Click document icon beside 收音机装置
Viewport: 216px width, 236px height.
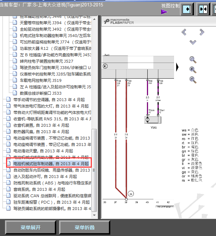tap(9, 125)
